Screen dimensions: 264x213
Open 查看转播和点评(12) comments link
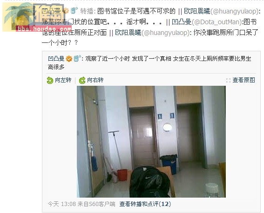pyautogui.click(x=145, y=204)
